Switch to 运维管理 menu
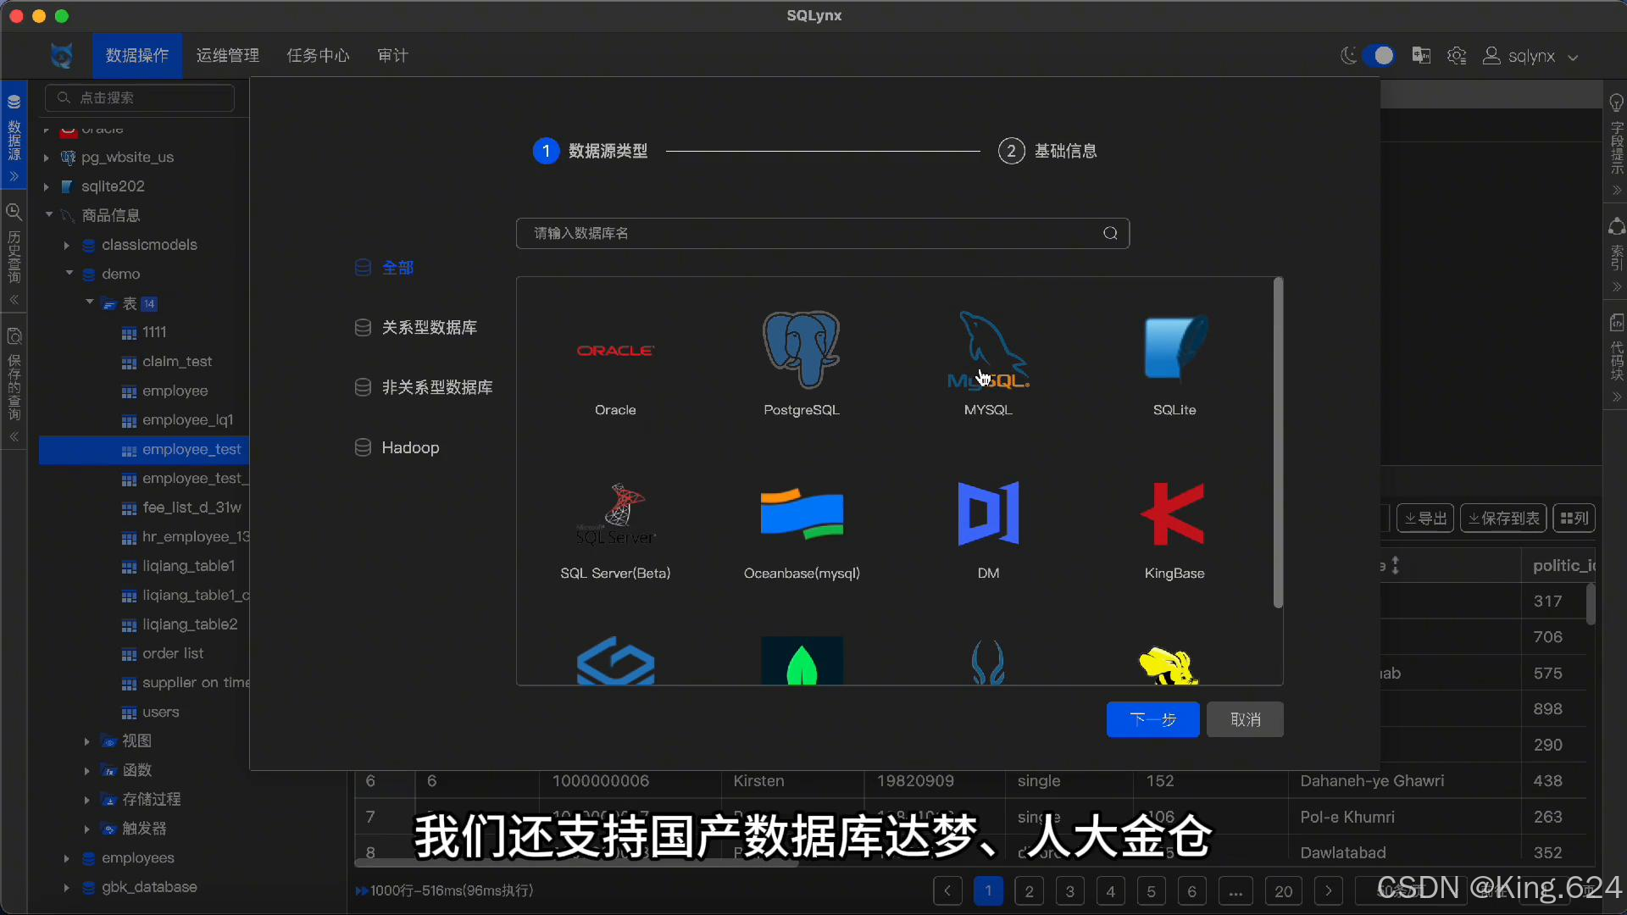This screenshot has height=915, width=1627. click(228, 56)
